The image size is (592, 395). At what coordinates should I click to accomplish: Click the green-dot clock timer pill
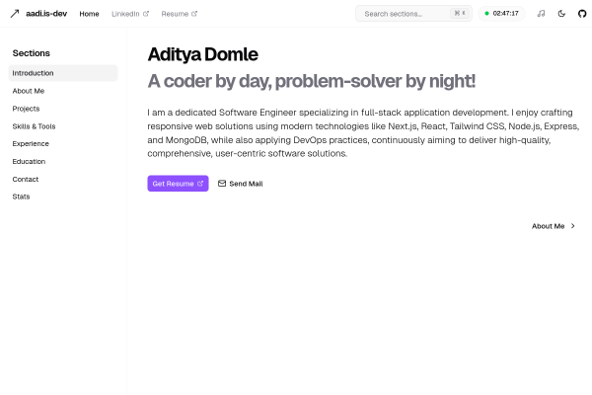click(x=501, y=14)
